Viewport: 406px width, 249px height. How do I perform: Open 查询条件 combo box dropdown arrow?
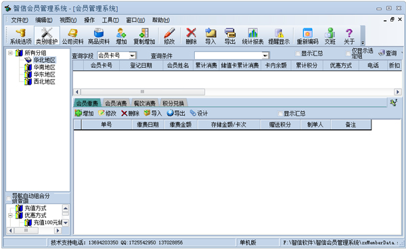pos(265,55)
